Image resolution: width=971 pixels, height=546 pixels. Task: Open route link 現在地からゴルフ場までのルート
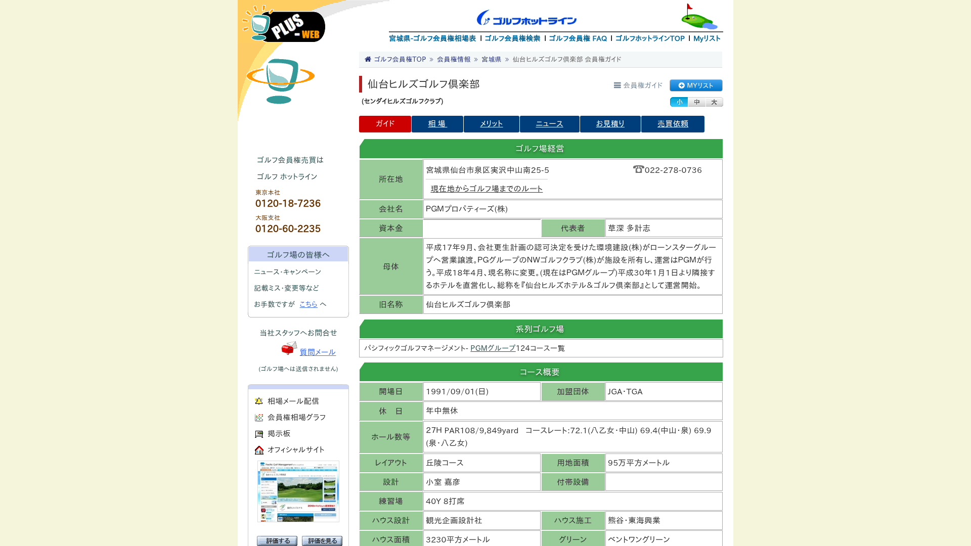coord(487,189)
